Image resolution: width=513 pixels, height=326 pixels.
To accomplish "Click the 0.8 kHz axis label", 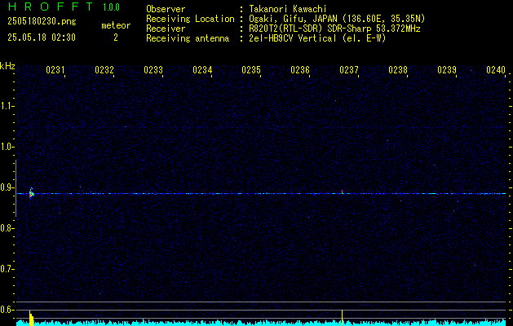I will [x=7, y=228].
